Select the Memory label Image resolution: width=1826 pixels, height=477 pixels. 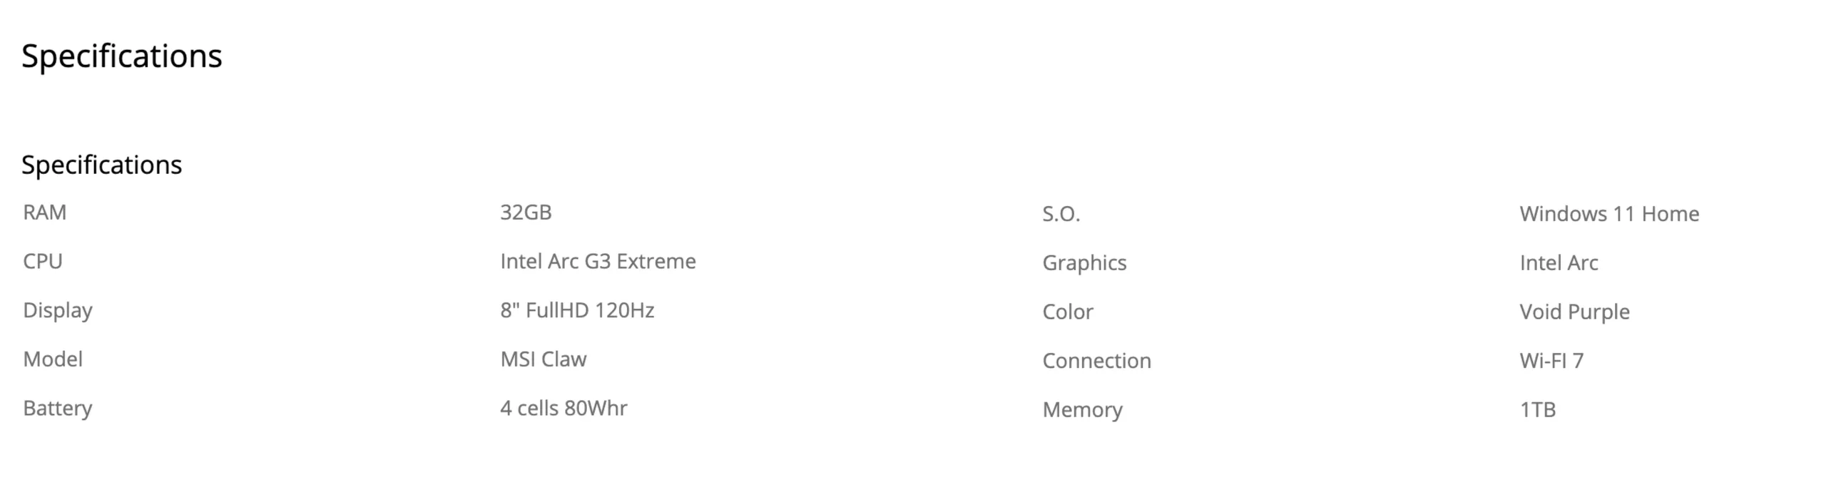click(x=1082, y=410)
